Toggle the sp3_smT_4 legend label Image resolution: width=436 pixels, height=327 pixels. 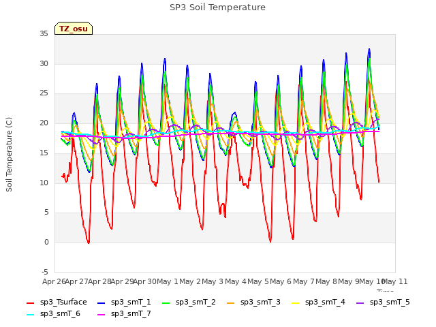pyautogui.click(x=325, y=302)
